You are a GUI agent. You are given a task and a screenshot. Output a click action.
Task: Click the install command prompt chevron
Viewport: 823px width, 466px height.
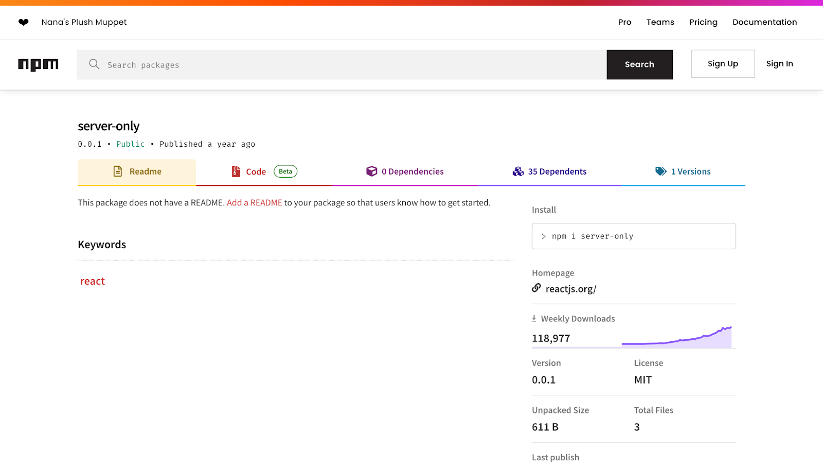pyautogui.click(x=544, y=236)
